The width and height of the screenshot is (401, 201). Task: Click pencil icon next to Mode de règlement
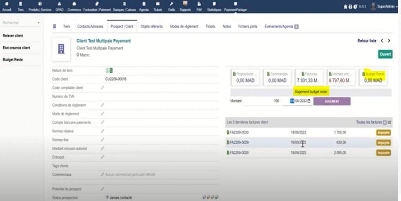tap(103, 114)
